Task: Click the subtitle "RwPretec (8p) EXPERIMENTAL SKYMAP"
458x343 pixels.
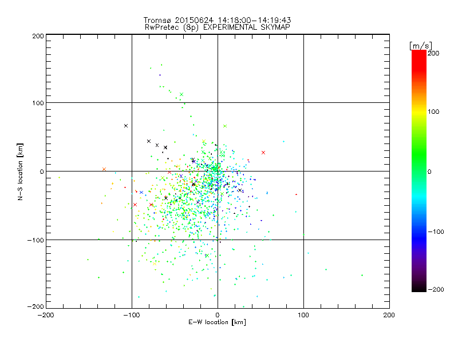Action: click(x=217, y=27)
